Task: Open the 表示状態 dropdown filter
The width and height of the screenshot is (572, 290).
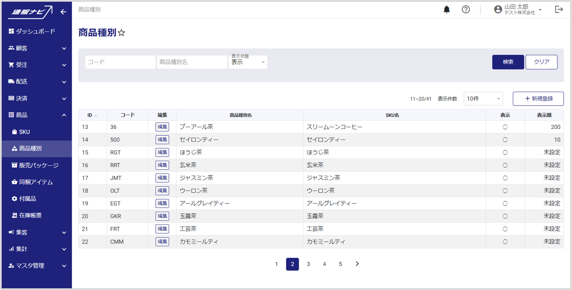Action: (x=248, y=62)
